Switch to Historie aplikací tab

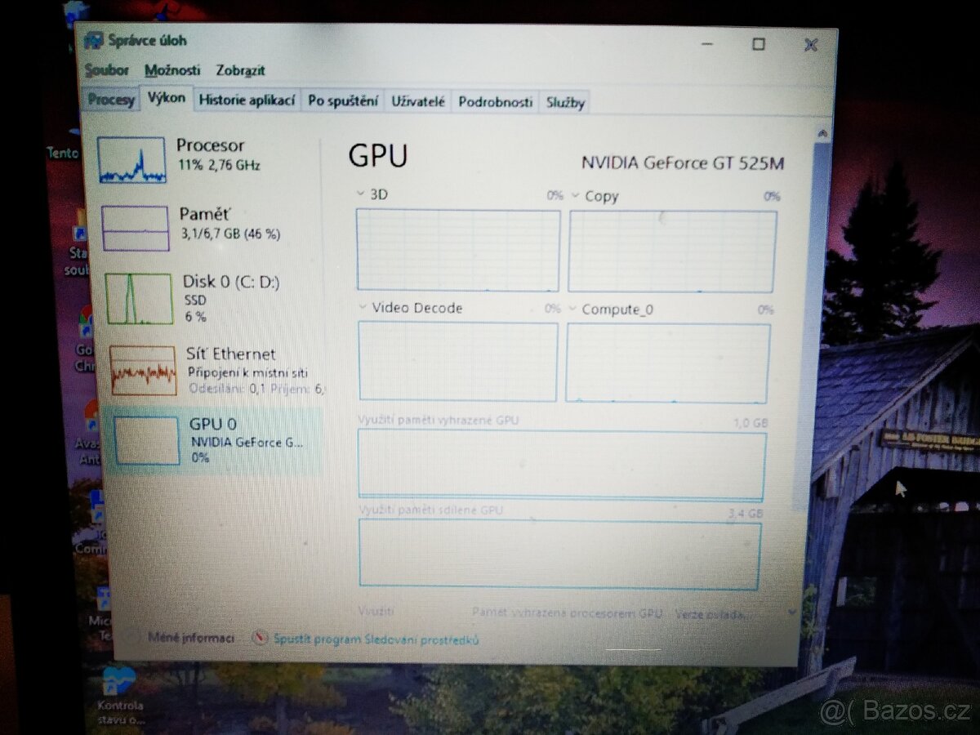coord(247,100)
